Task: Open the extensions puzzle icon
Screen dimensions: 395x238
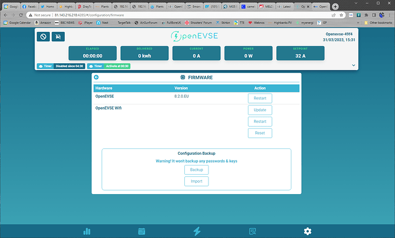Action: click(x=366, y=15)
